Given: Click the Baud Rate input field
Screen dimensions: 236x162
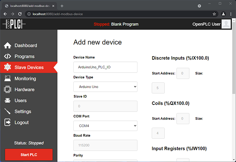Looking at the screenshot, I should click(105, 145).
